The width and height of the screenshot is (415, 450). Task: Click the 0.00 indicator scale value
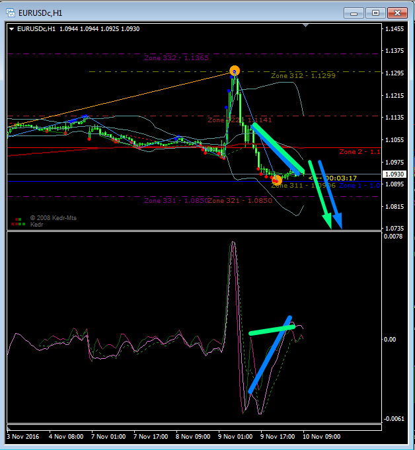(390, 340)
